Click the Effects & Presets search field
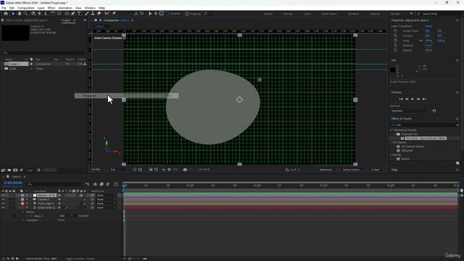464x261 pixels. [425, 125]
